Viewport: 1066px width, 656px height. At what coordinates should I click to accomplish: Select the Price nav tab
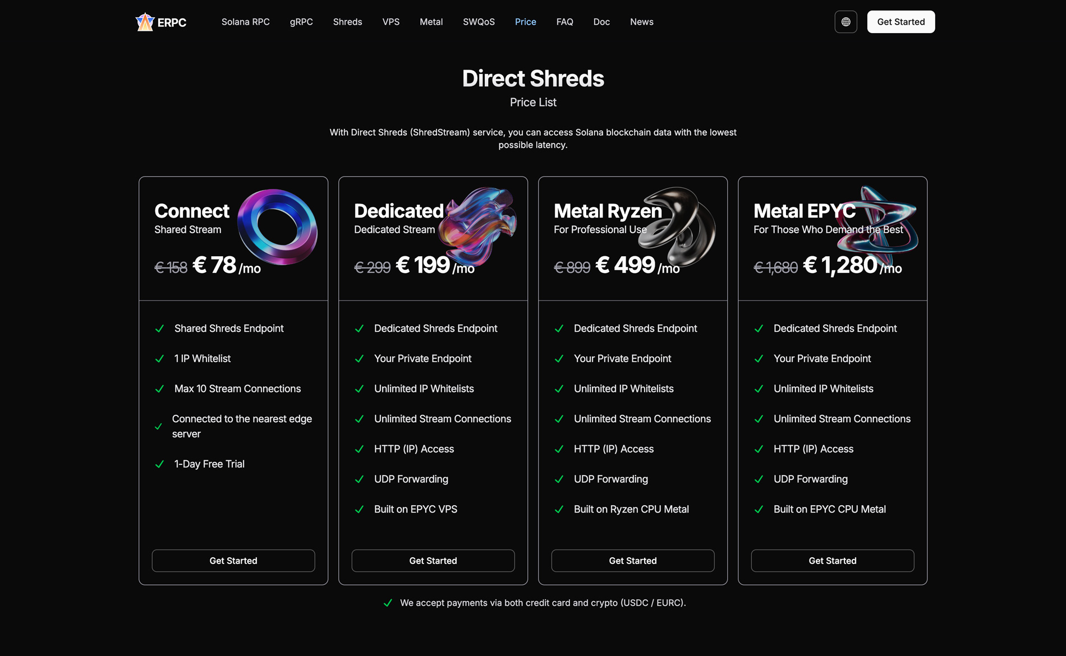click(x=526, y=22)
